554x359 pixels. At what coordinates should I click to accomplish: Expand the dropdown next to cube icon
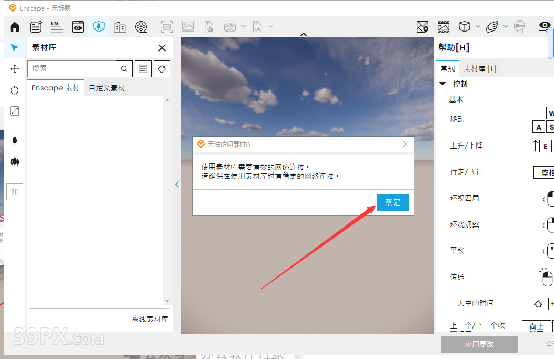click(478, 26)
